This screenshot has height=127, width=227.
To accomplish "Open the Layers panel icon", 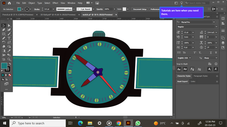I will (223, 43).
